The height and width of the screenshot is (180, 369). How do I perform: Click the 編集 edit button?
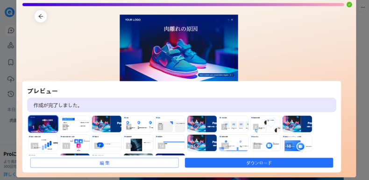(105, 163)
